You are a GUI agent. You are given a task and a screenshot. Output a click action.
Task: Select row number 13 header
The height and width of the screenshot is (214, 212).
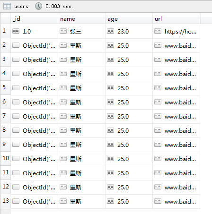[x=5, y=201]
